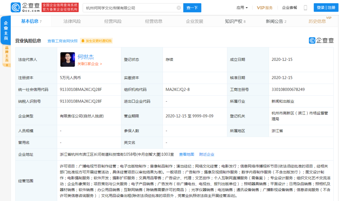Screen dimensions: 339x201
Task: Click registration number 330108000678249
Action: point(288,89)
